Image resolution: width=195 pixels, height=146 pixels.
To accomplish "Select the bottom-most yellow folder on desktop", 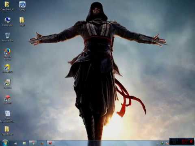I will [x=7, y=129].
